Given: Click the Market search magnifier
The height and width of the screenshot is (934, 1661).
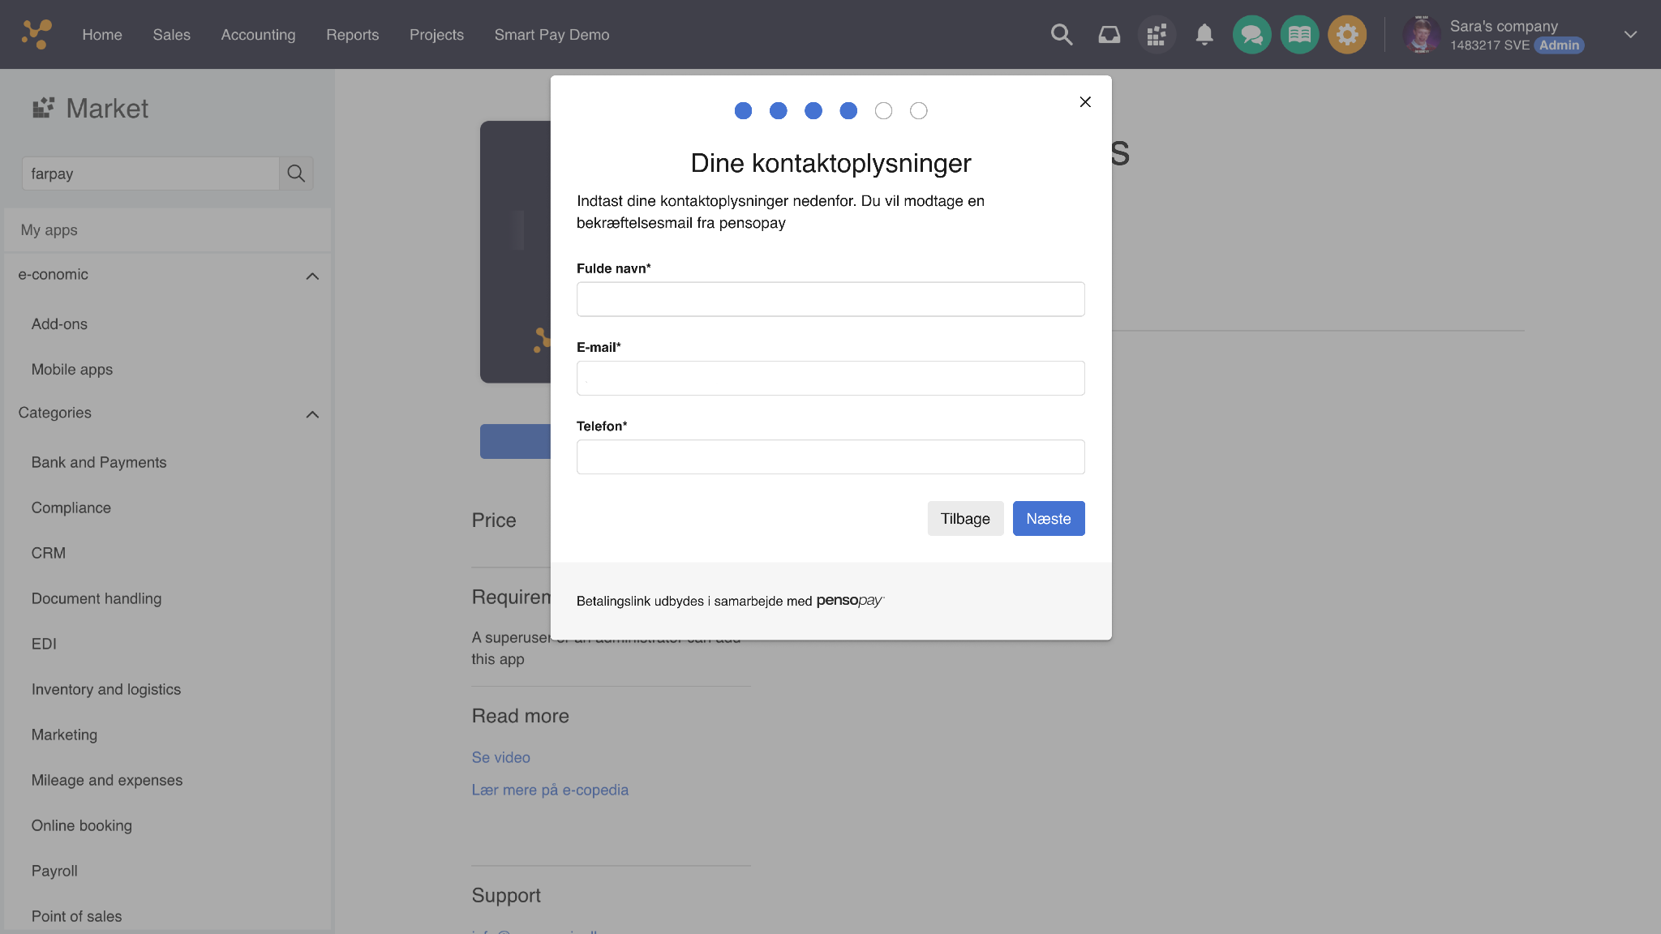Looking at the screenshot, I should tap(295, 173).
